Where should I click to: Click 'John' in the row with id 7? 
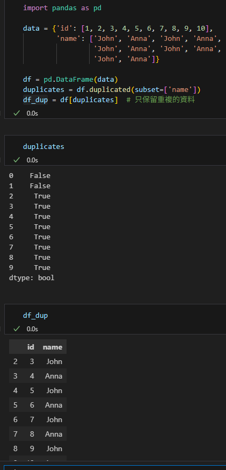[x=54, y=419]
